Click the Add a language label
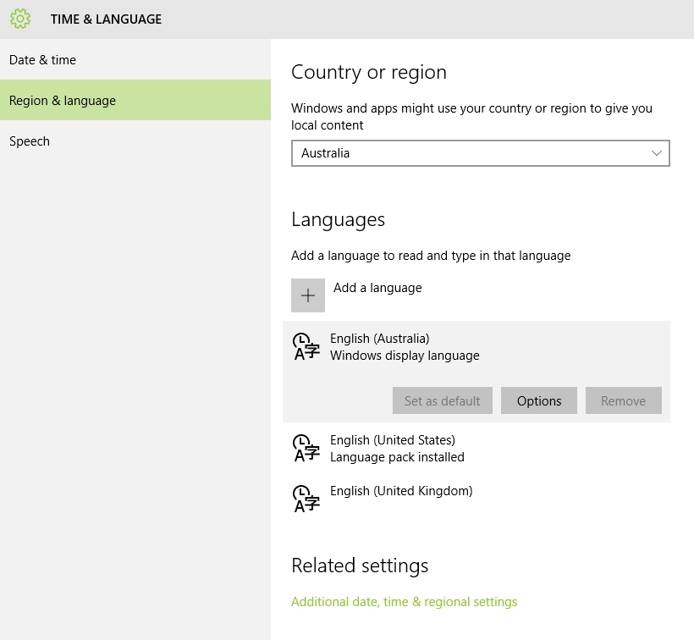The width and height of the screenshot is (694, 640). [377, 288]
